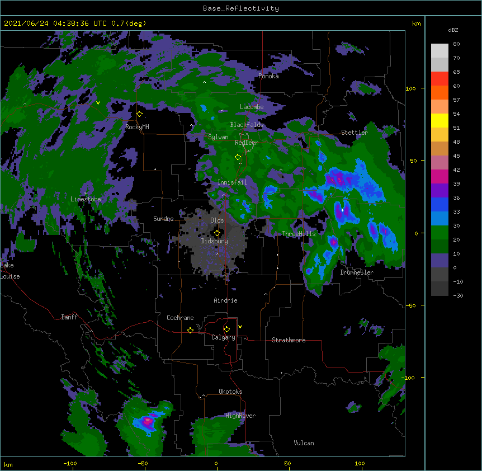Screen dimensions: 482x471
Task: Select the HighRiver label
Action: [240, 416]
